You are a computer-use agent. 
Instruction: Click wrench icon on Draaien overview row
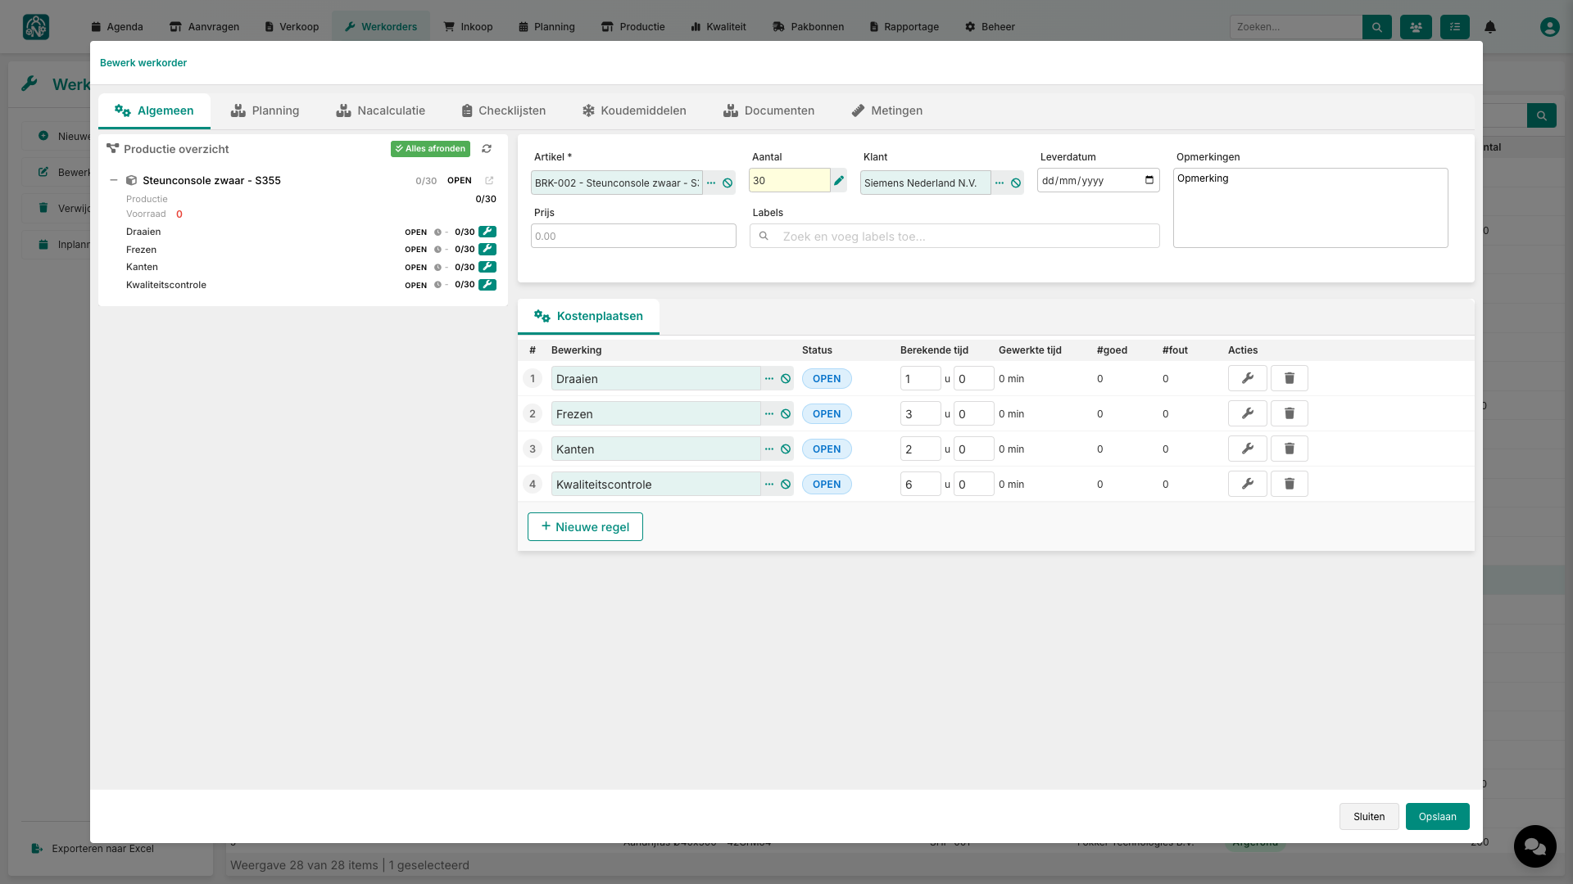(487, 232)
